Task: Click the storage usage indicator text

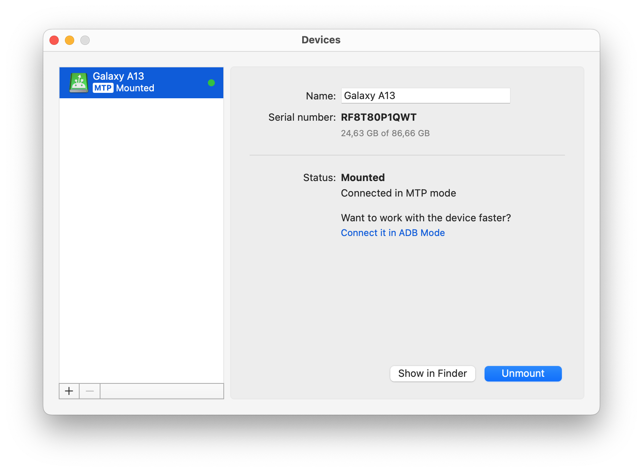Action: [385, 133]
